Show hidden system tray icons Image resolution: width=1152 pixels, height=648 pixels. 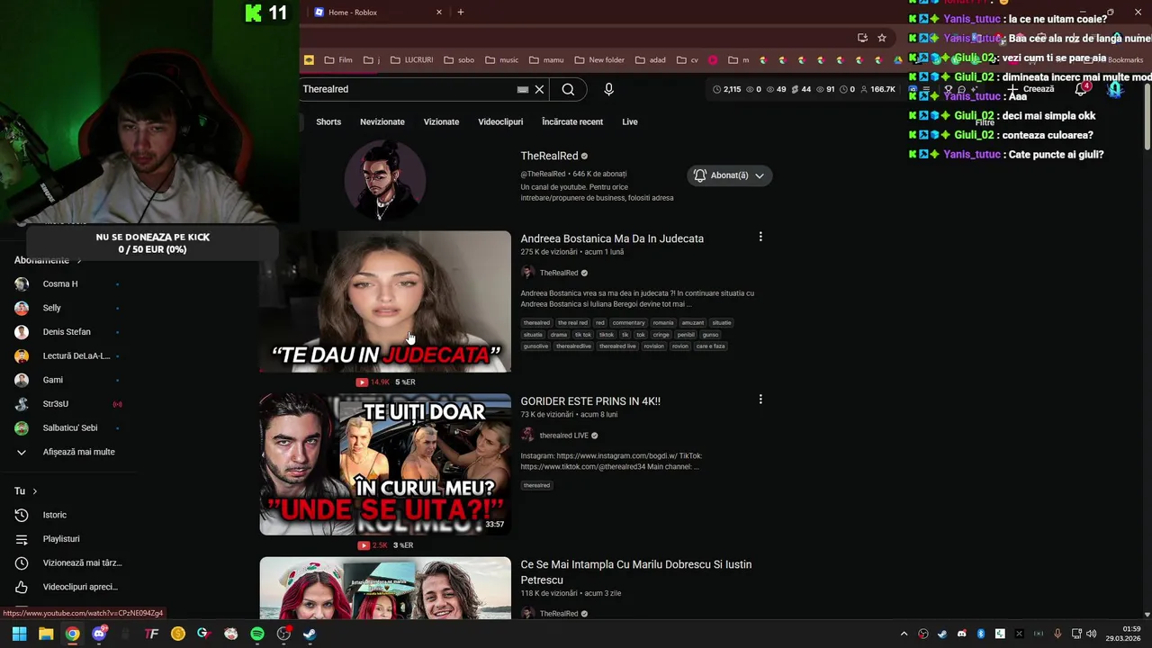pos(904,634)
